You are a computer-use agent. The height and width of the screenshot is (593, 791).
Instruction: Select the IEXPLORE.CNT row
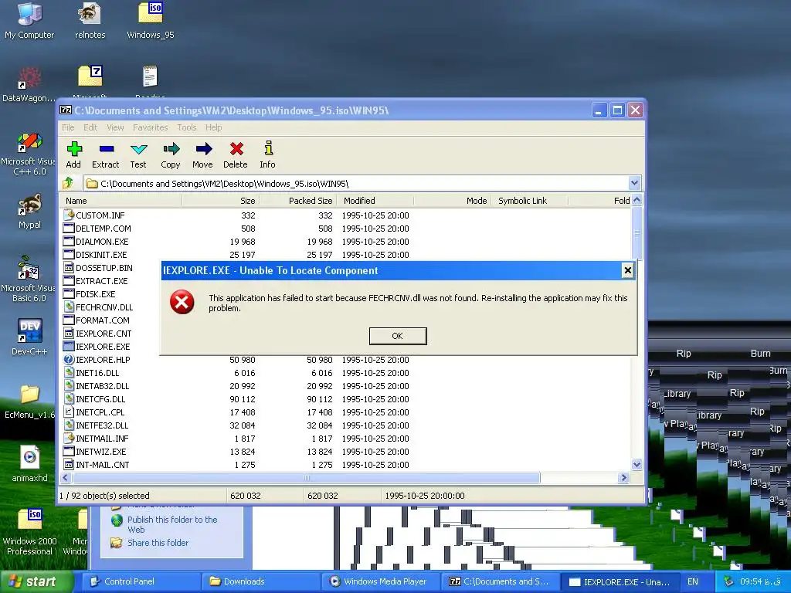(97, 334)
